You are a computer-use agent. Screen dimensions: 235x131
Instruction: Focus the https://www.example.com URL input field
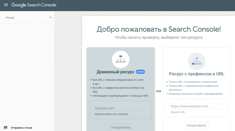coord(197,106)
